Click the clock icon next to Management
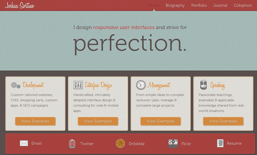 click(x=141, y=85)
